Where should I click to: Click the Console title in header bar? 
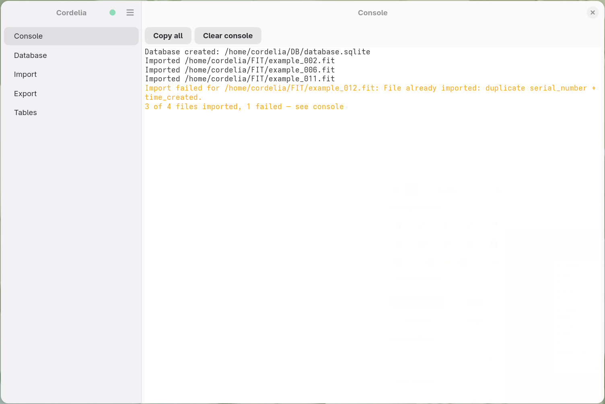pos(372,13)
